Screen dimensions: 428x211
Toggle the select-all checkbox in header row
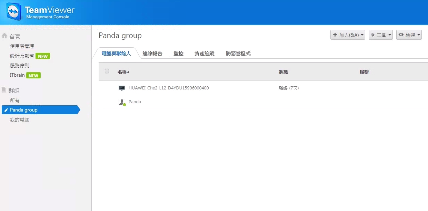(x=107, y=71)
